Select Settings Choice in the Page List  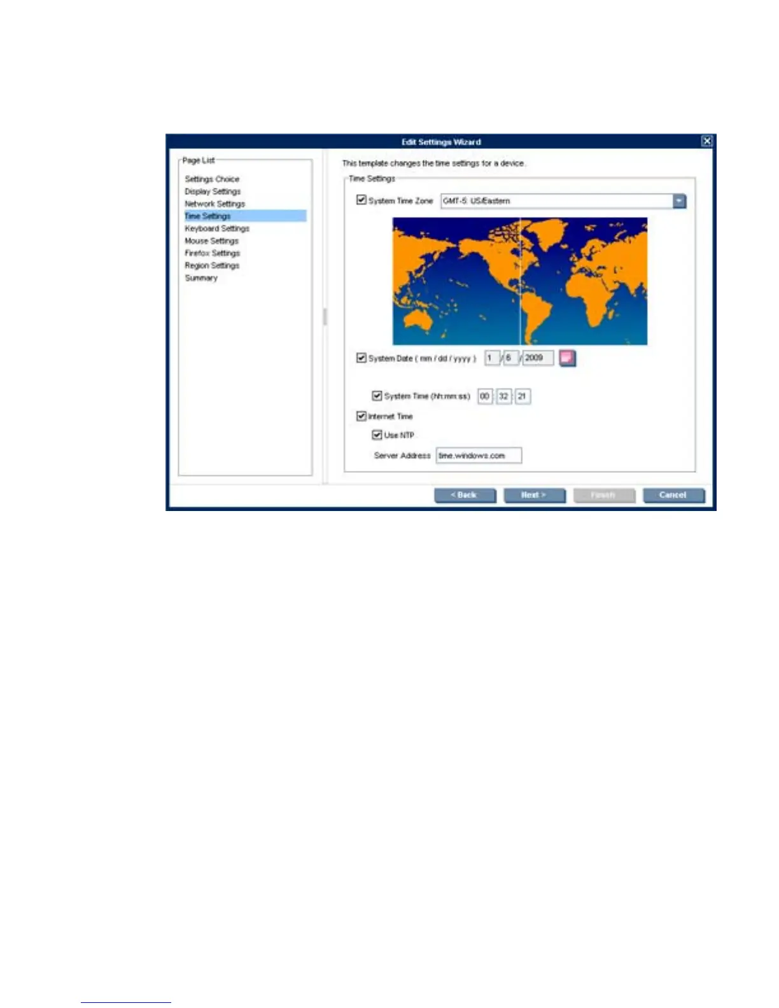pyautogui.click(x=212, y=179)
